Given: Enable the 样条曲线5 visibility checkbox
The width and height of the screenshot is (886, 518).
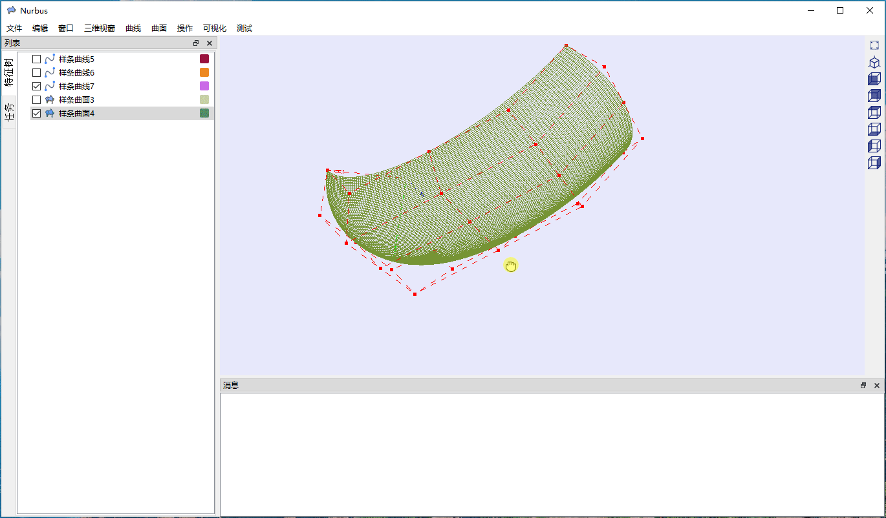Looking at the screenshot, I should [x=37, y=59].
